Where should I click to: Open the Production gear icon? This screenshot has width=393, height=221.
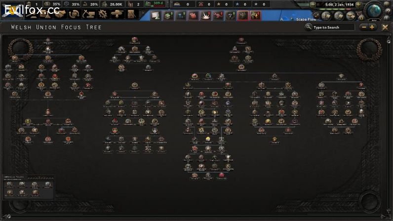coord(103,14)
